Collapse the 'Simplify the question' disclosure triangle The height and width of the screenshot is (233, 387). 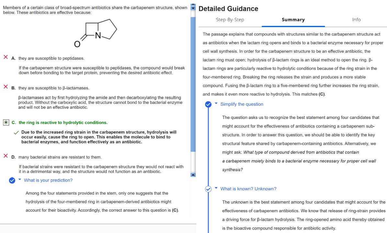[216, 104]
